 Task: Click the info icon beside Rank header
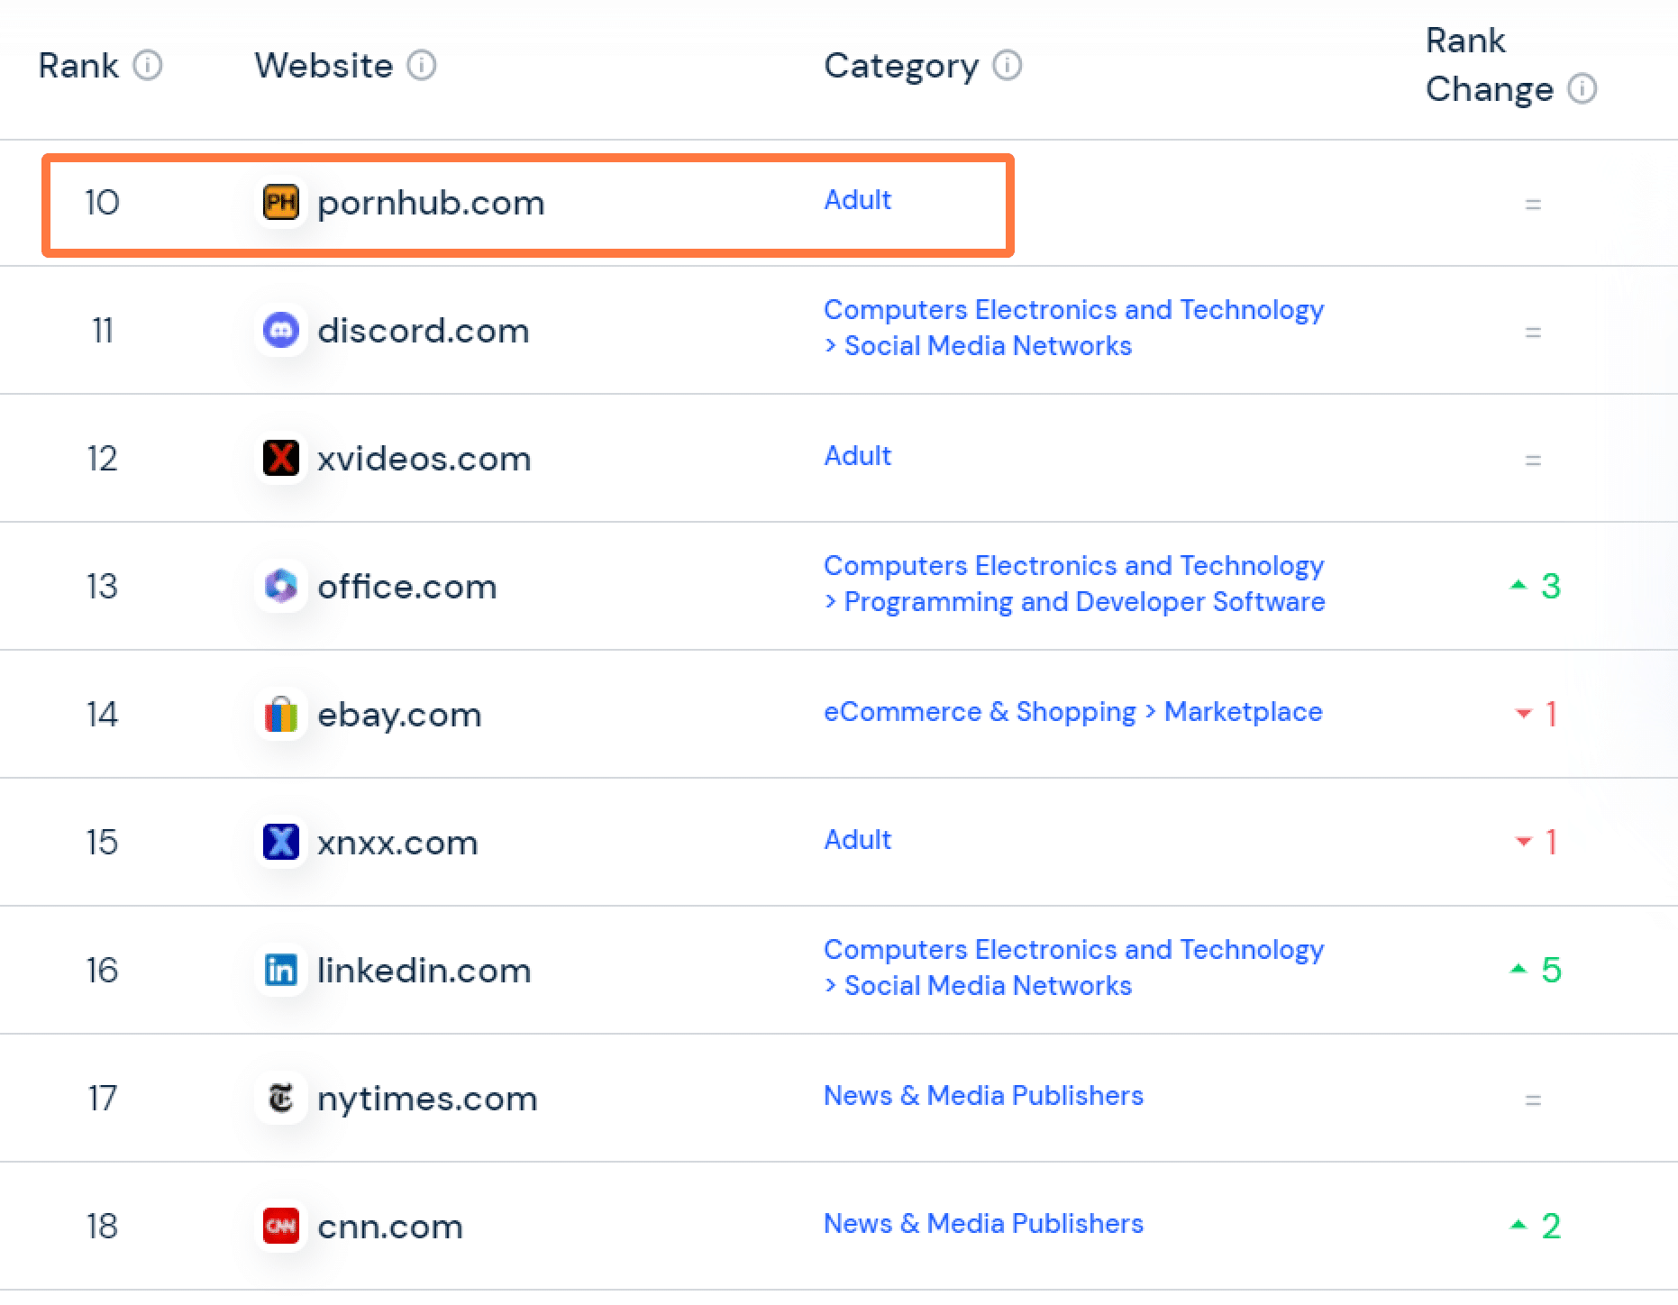click(x=150, y=65)
